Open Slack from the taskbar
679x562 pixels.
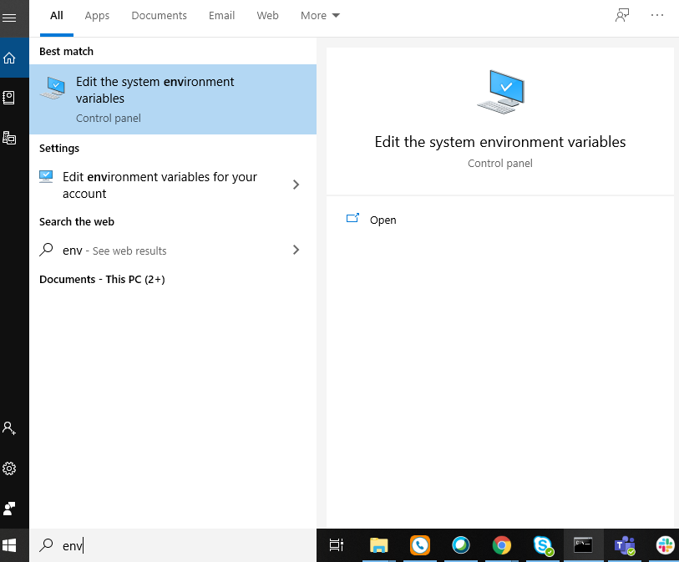coord(665,545)
